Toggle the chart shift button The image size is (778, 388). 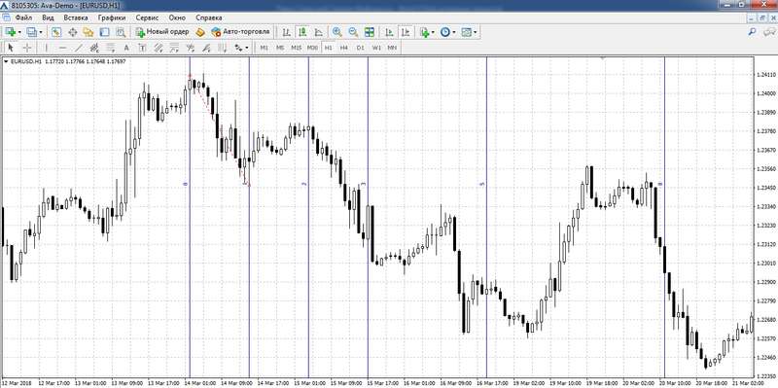[406, 32]
